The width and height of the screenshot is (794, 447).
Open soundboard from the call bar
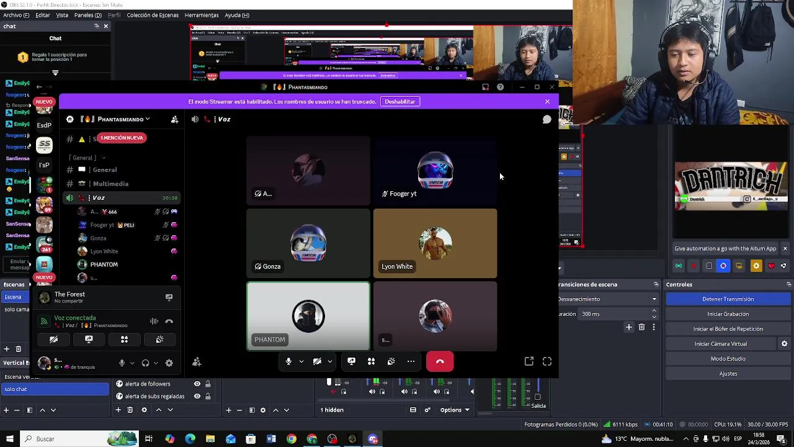click(x=391, y=361)
